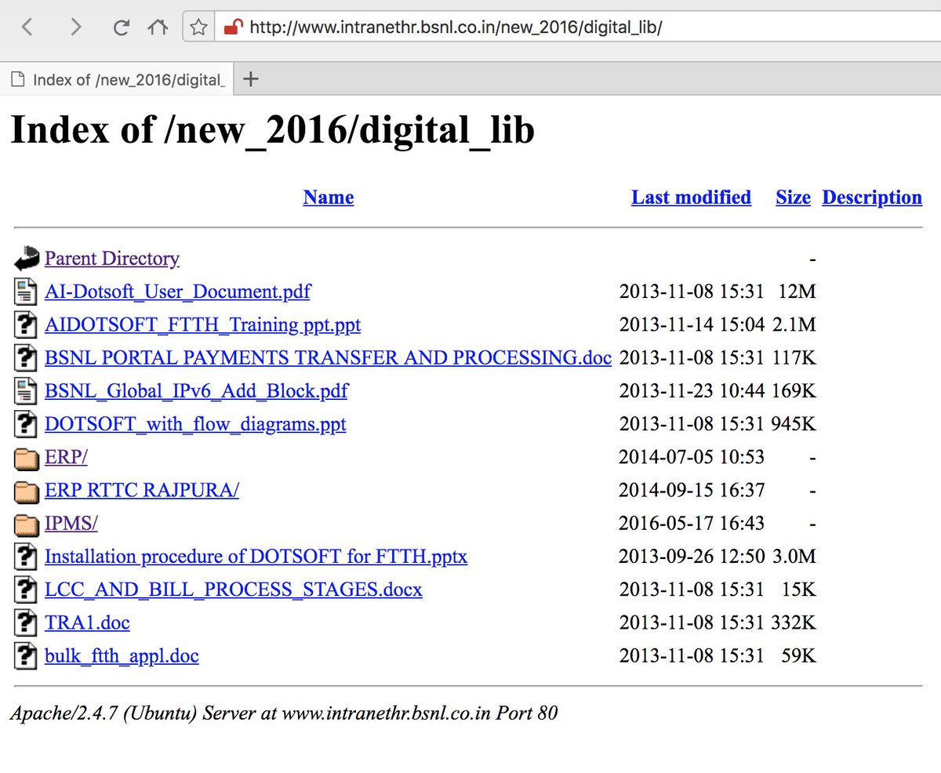Click the icon beside AI-Dotsoft_User_Document.pdf
The image size is (941, 773).
26,292
